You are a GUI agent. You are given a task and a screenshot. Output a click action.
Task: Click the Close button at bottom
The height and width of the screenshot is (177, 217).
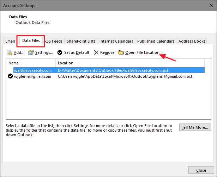point(200,170)
